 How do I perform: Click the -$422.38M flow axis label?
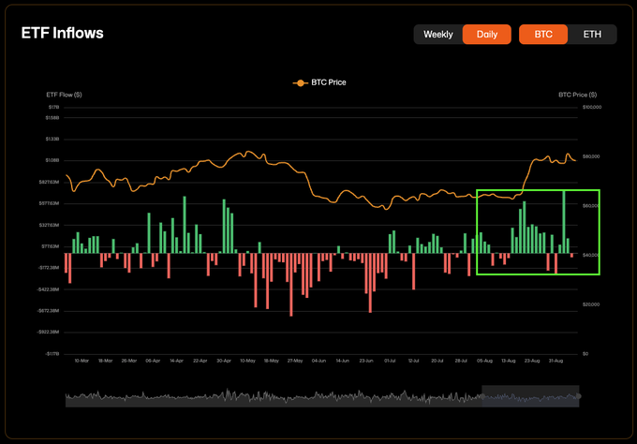[49, 289]
